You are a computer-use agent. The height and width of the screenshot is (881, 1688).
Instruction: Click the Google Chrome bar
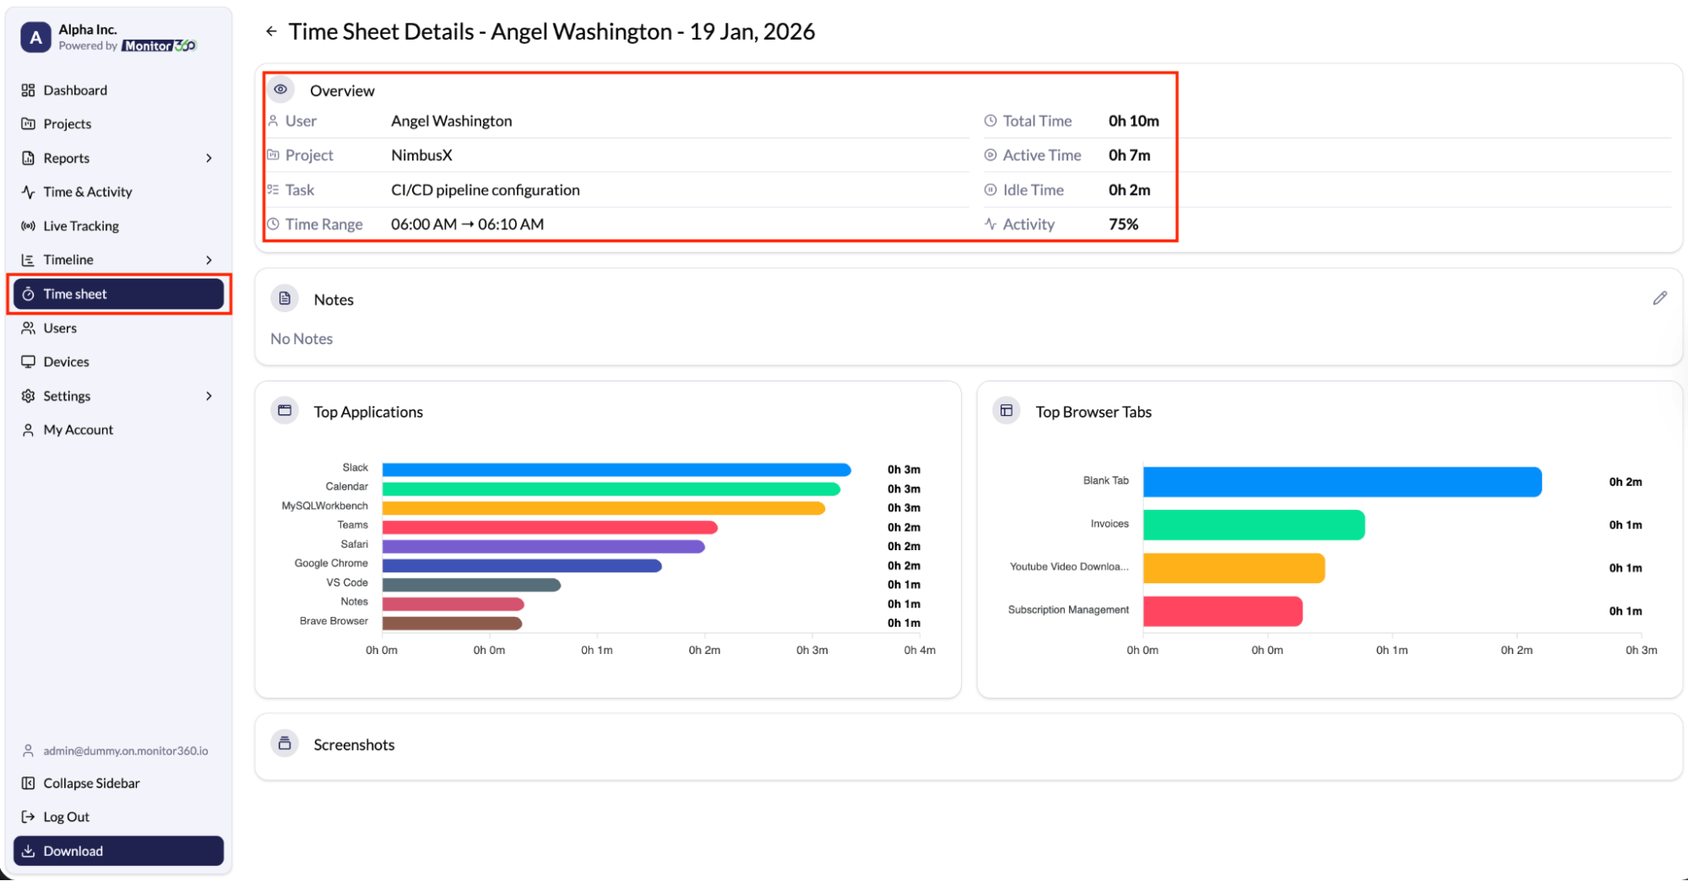pos(522,565)
